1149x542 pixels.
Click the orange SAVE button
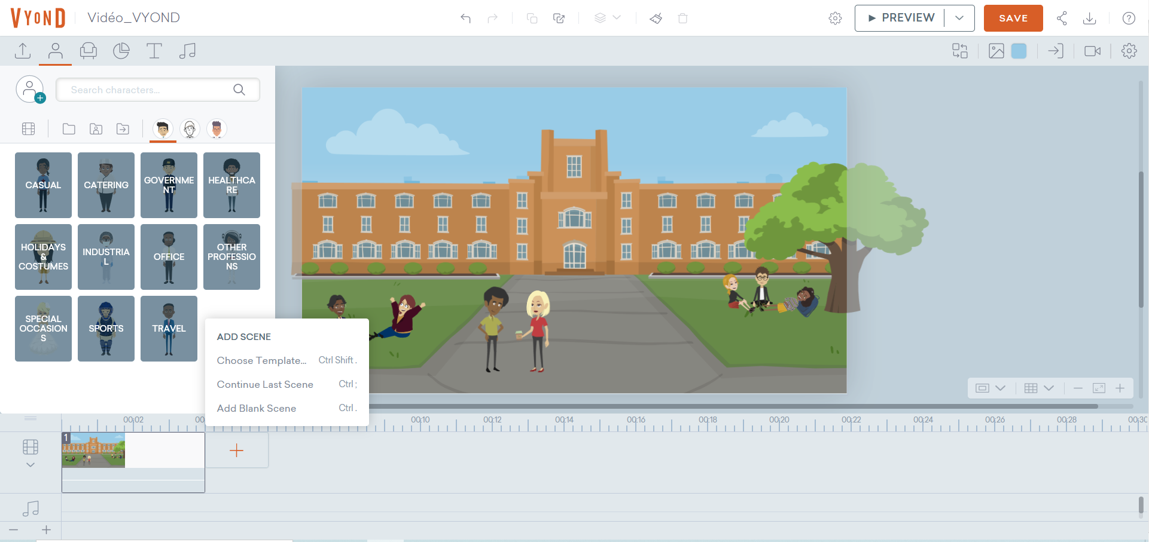pos(1013,18)
